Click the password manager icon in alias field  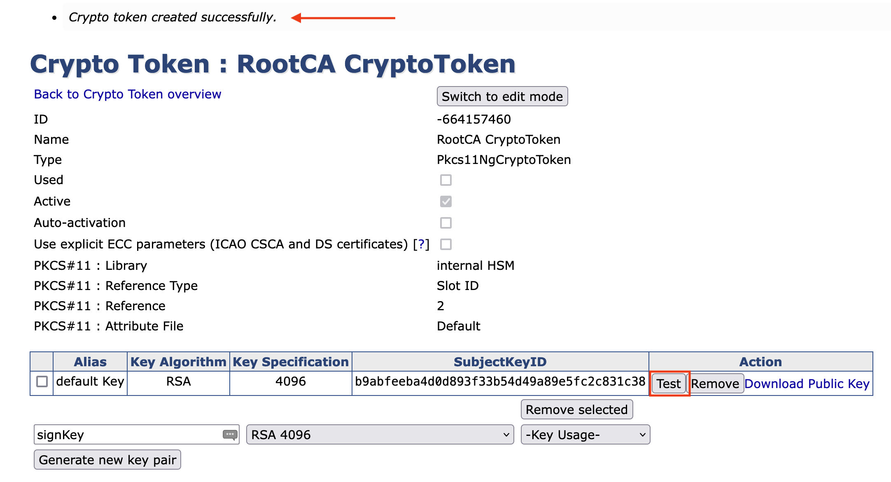(x=230, y=435)
